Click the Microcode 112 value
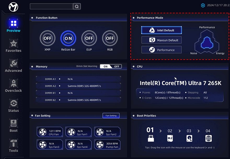This screenshot has height=159, width=230. pyautogui.click(x=206, y=98)
